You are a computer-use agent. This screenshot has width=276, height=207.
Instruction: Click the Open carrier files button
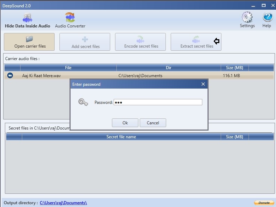(29, 42)
